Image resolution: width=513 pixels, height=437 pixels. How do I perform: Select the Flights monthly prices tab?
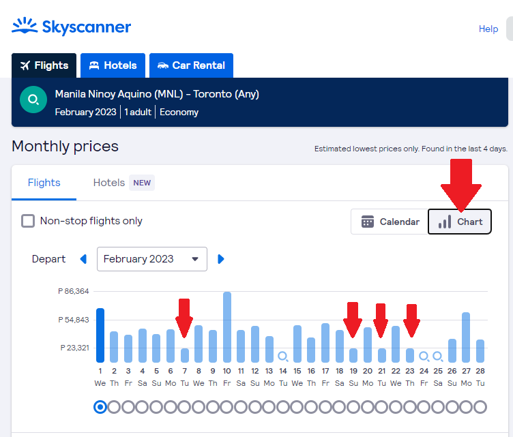coord(44,183)
